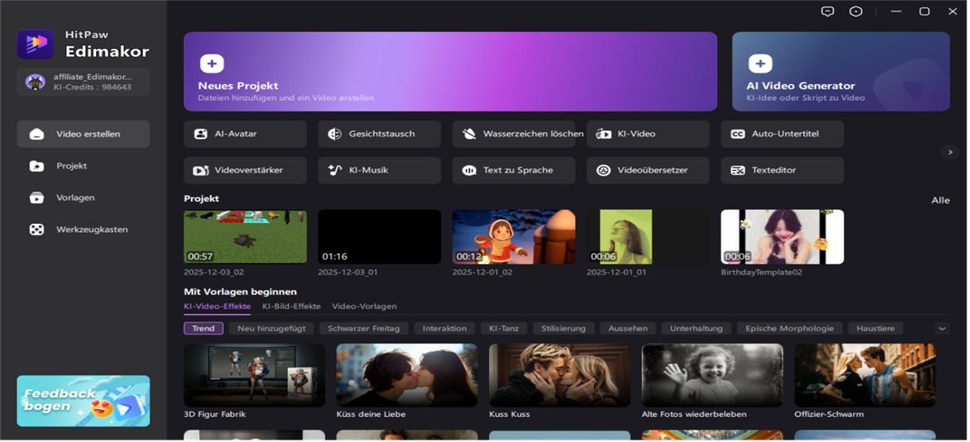This screenshot has height=442, width=970.
Task: Expand the filter categories chevron
Action: (942, 329)
